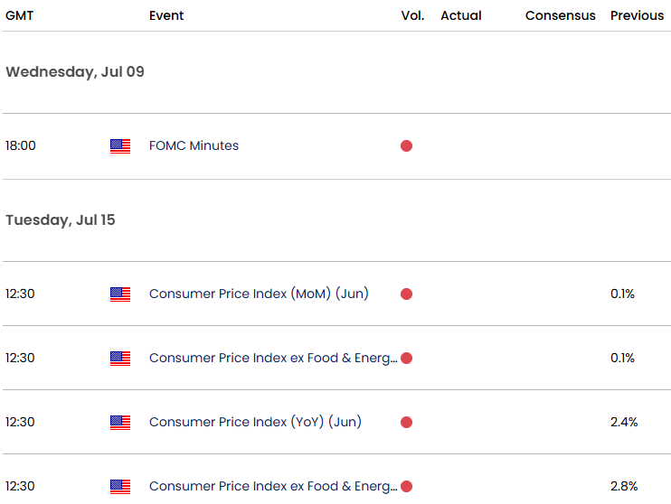Image resolution: width=671 pixels, height=504 pixels.
Task: Select the Tuesday, Jul 15 date heading
Action: click(x=61, y=219)
